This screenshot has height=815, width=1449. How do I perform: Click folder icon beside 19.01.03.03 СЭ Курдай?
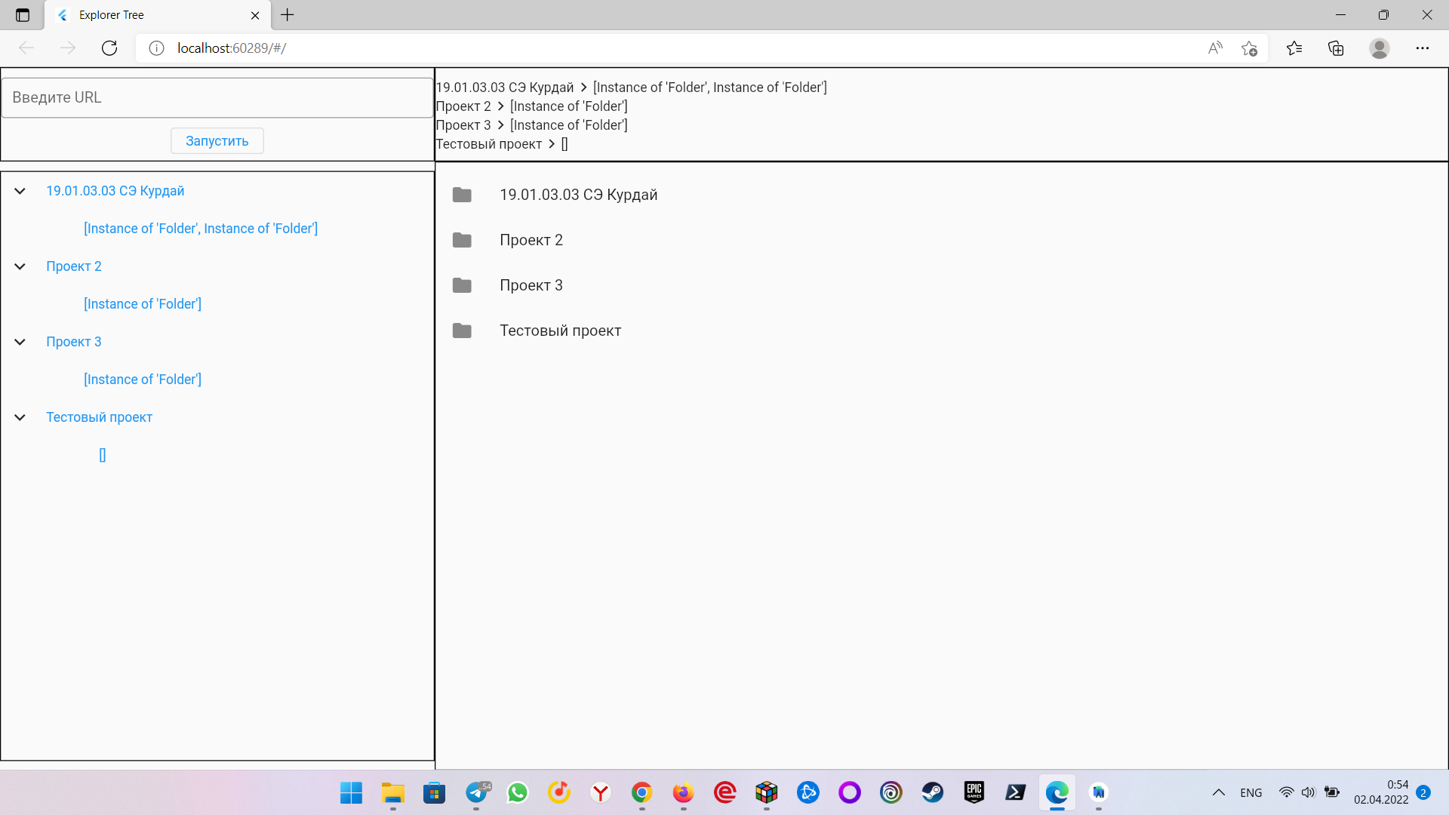(462, 195)
